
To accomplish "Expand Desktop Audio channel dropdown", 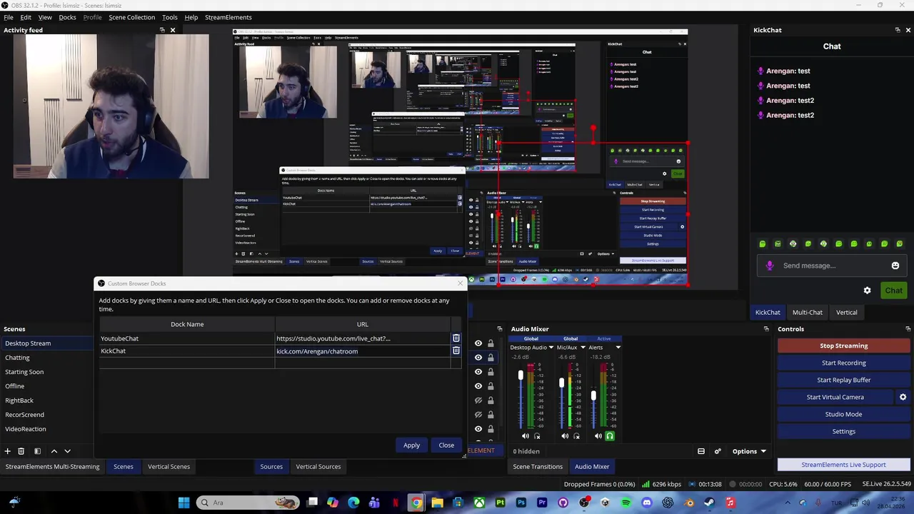I will coord(551,348).
